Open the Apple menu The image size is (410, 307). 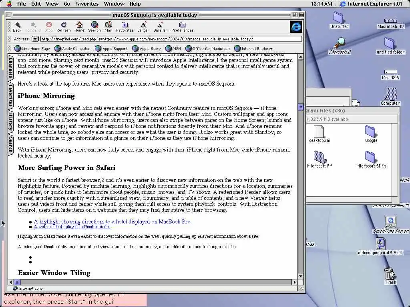[x=9, y=4]
